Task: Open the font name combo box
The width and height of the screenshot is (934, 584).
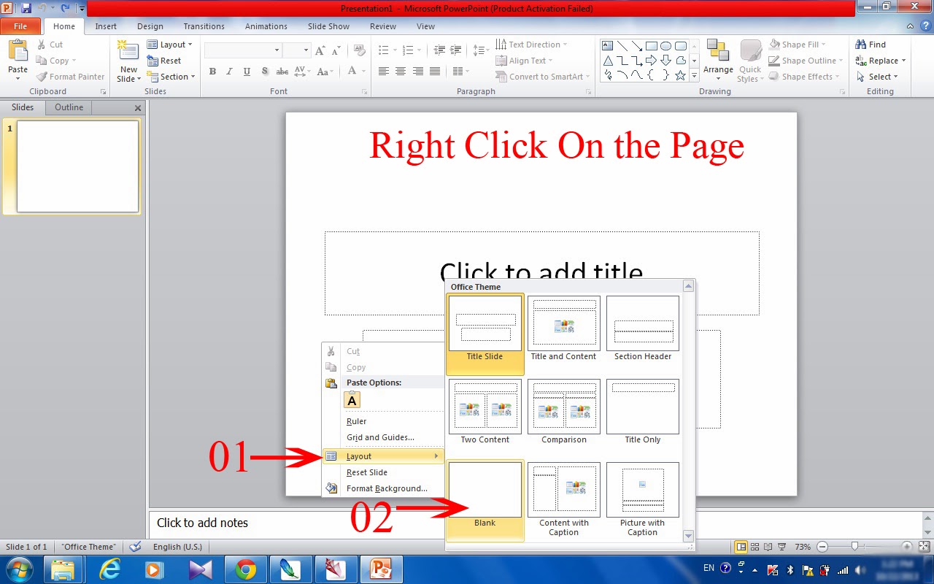Action: tap(243, 50)
